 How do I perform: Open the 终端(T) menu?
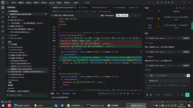59,3
